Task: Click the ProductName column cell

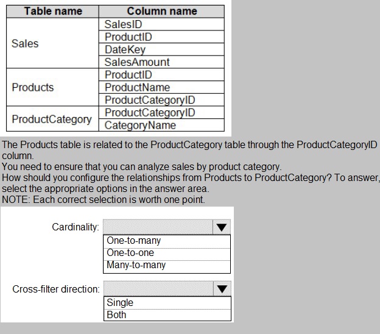Action: [161, 87]
